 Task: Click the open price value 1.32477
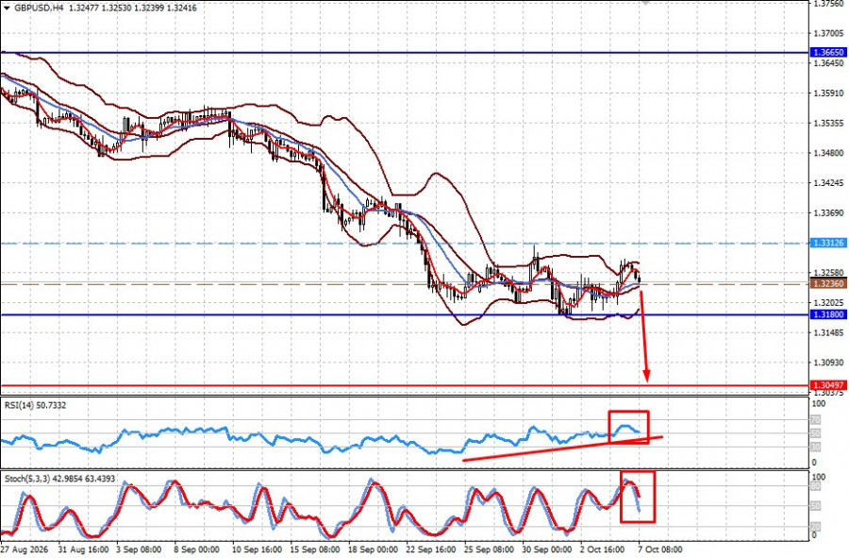[83, 8]
